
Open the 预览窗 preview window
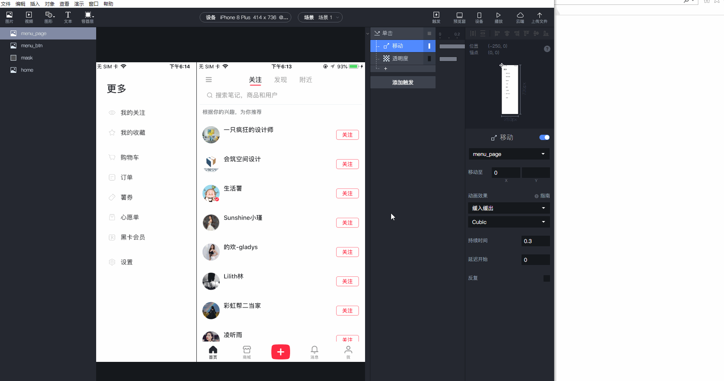point(459,17)
